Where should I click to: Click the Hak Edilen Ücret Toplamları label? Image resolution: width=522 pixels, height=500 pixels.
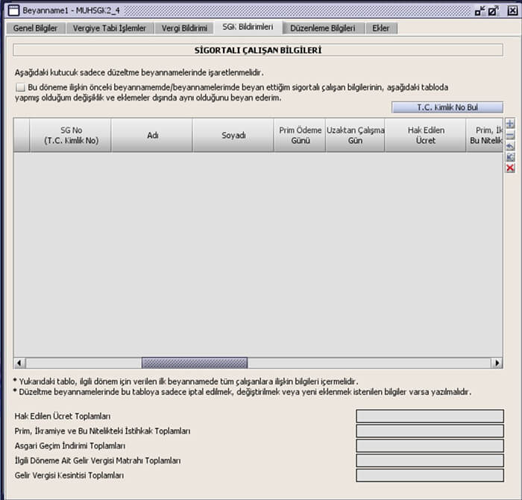(63, 416)
